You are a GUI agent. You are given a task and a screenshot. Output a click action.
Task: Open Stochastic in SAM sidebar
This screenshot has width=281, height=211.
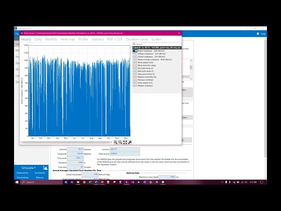pyautogui.click(x=40, y=173)
